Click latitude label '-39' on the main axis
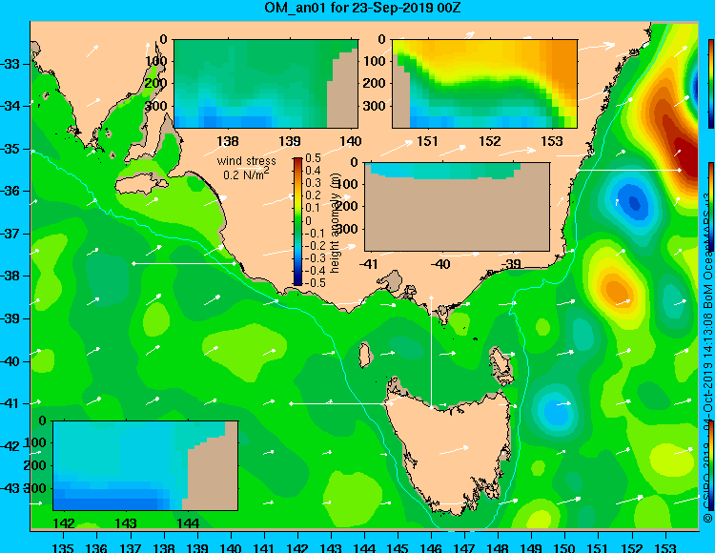This screenshot has height=553, width=715. click(10, 318)
